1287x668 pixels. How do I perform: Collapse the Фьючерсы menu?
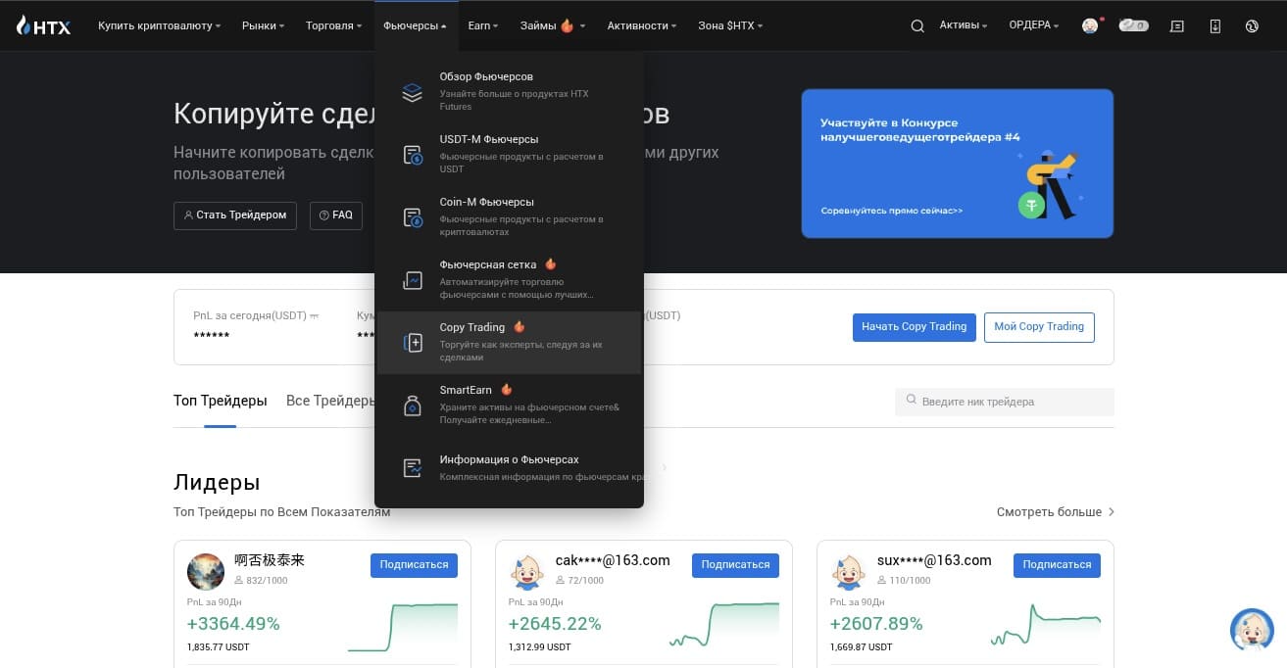click(x=415, y=25)
